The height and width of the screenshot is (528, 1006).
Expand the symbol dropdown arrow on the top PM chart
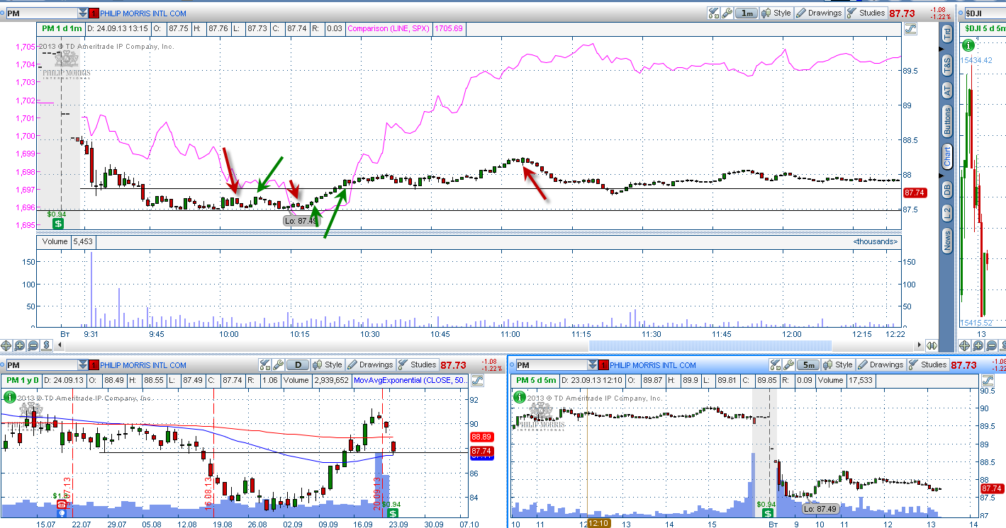tap(84, 13)
